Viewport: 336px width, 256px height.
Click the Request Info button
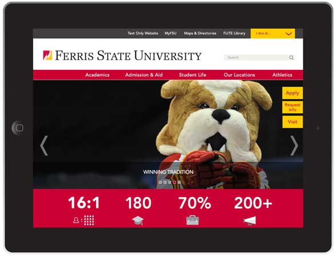pos(293,107)
